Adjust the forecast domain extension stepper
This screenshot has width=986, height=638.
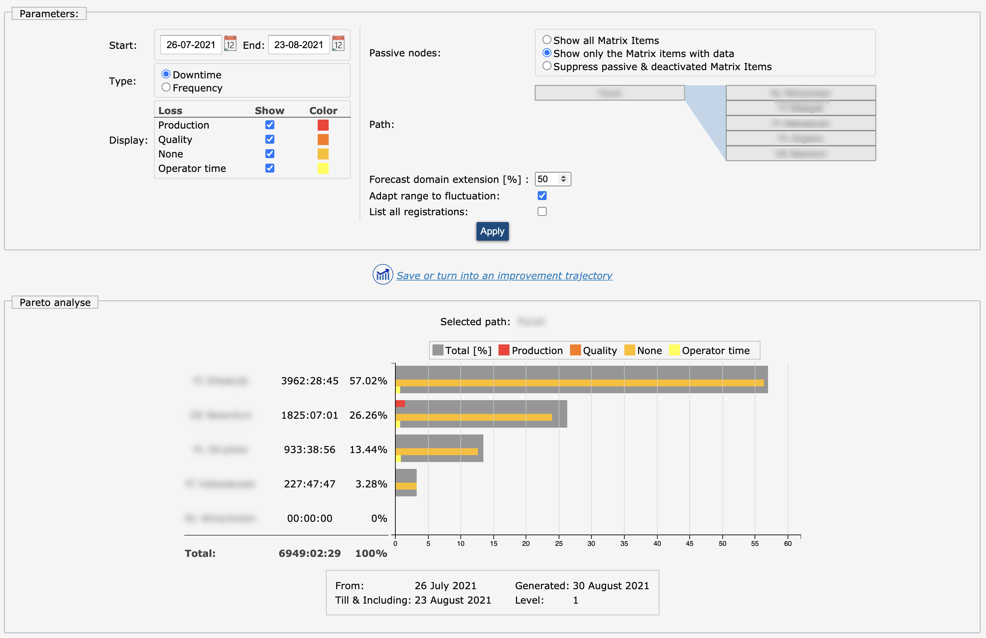point(563,179)
